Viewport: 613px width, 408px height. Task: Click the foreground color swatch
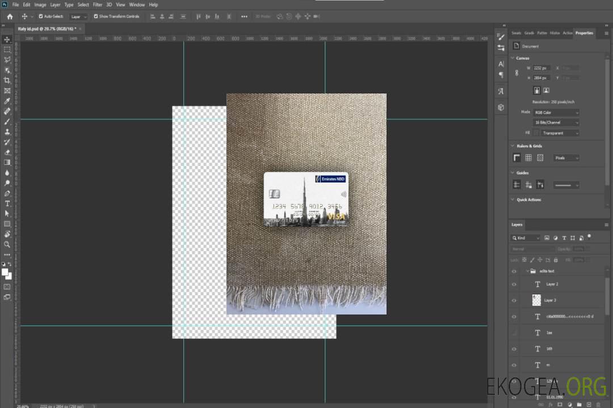(5, 272)
